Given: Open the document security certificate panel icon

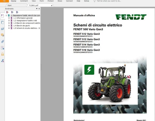Looking at the screenshot, I should click(x=3, y=48).
